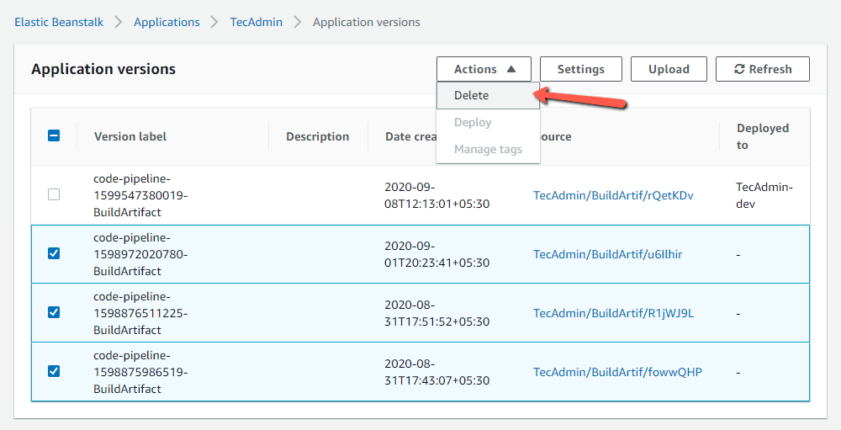Image resolution: width=841 pixels, height=430 pixels.
Task: Navigate to TecAdmin breadcrumb link
Action: coord(257,22)
